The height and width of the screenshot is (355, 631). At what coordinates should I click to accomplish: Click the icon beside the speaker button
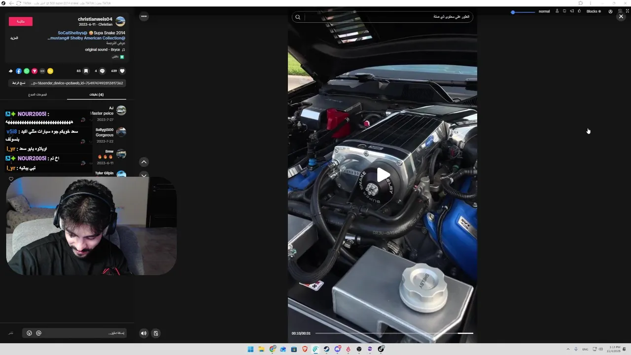pyautogui.click(x=156, y=333)
